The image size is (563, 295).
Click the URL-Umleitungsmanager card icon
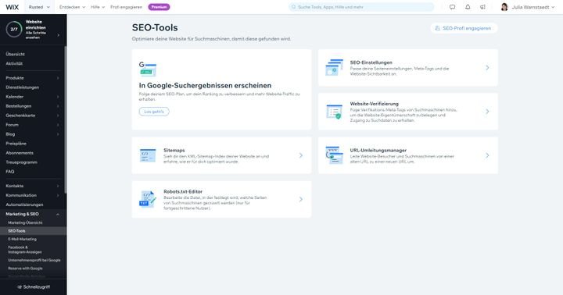click(x=335, y=155)
